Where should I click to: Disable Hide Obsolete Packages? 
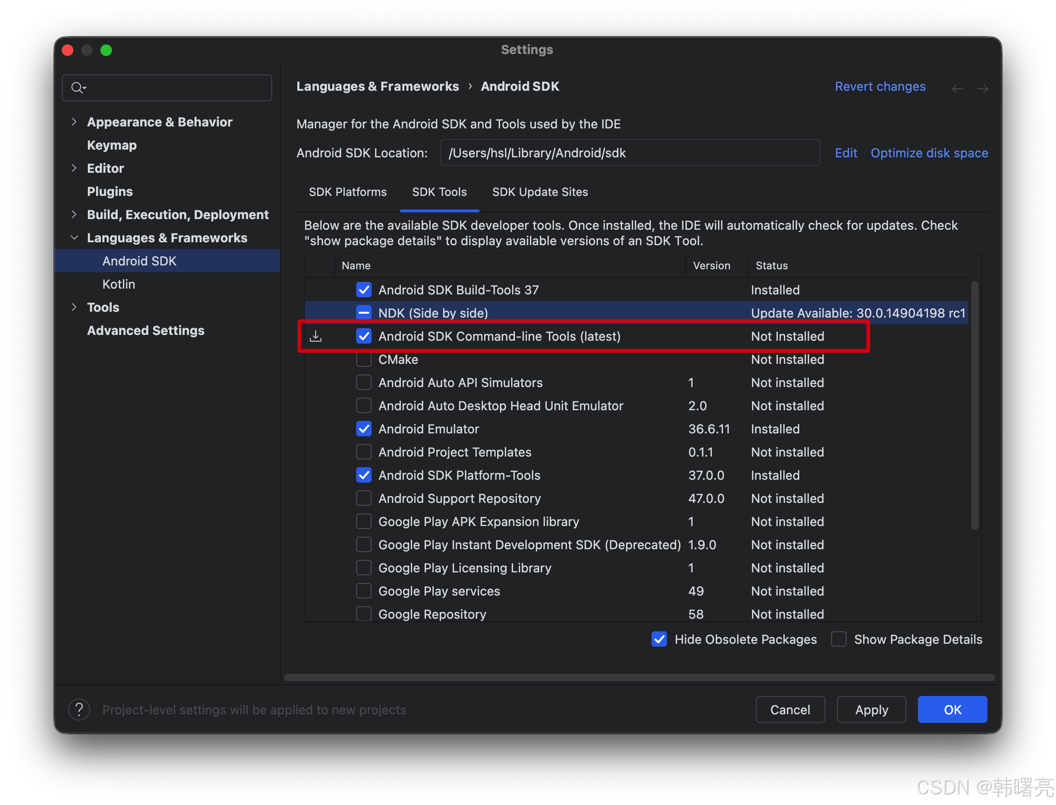[659, 639]
